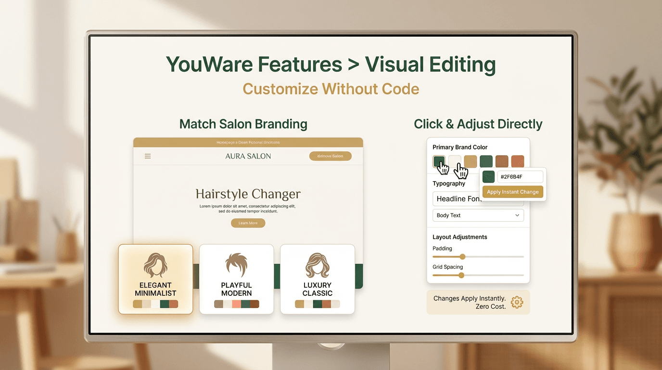
Task: Pick the fourth green brand color swatch
Action: click(486, 161)
